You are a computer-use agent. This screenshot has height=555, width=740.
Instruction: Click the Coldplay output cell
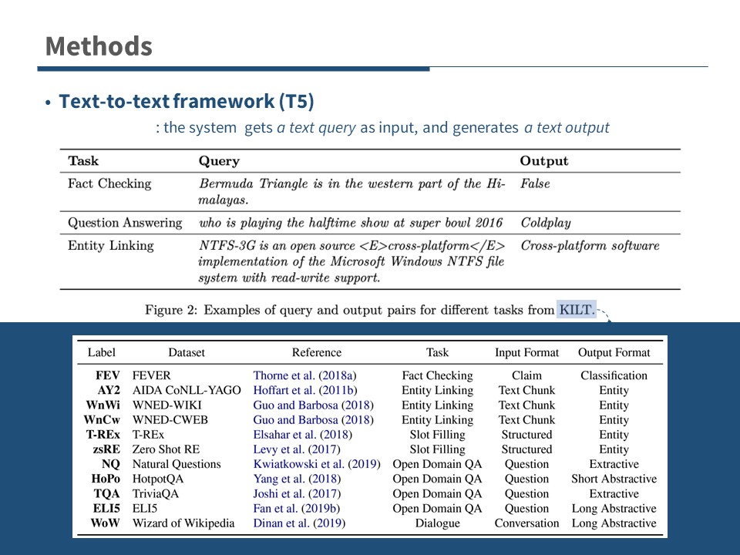click(x=545, y=223)
